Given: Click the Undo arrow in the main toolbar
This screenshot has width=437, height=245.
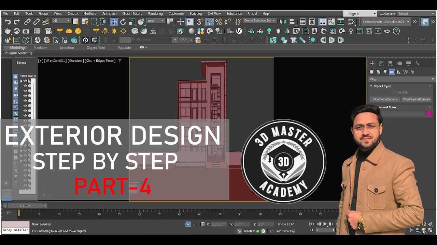Looking at the screenshot, I should click(8, 22).
